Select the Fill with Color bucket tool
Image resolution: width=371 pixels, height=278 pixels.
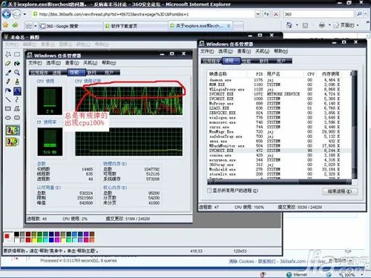(17, 64)
